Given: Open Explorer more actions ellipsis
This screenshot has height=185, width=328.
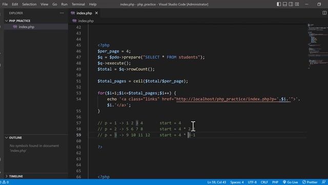Looking at the screenshot, I should [x=61, y=13].
